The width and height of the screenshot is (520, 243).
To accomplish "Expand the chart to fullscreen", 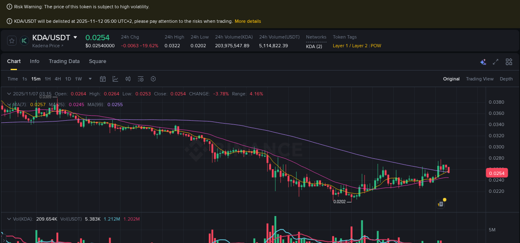I will [495, 61].
